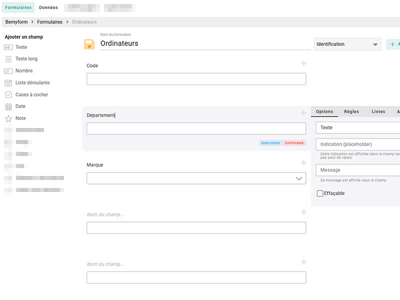The image size is (400, 300).
Task: Expand the Marque dropdown list
Action: coord(298,178)
